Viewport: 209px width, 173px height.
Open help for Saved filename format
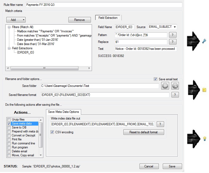point(175,95)
